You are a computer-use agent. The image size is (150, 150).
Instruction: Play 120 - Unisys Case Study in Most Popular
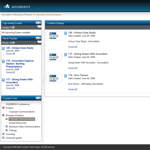tap(3, 48)
